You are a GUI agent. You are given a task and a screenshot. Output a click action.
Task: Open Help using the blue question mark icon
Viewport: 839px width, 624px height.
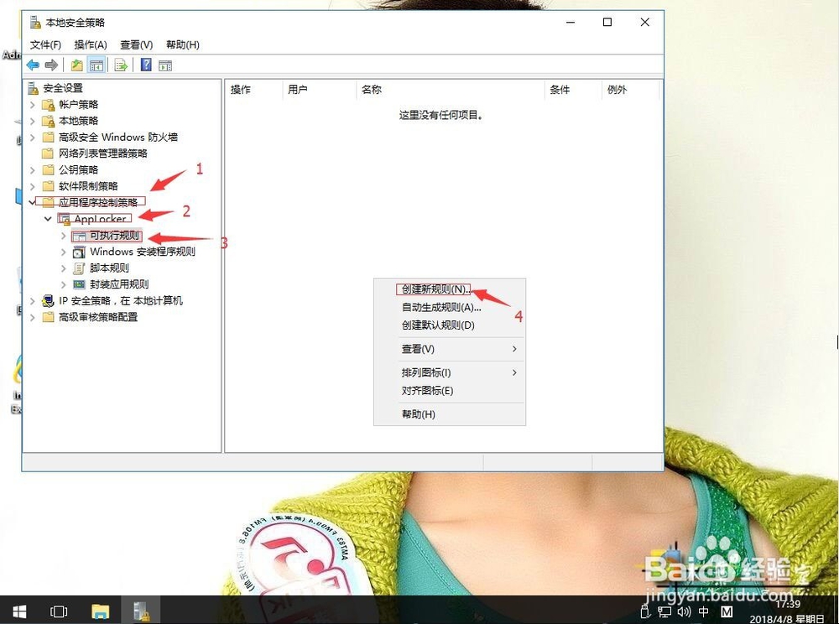point(146,65)
